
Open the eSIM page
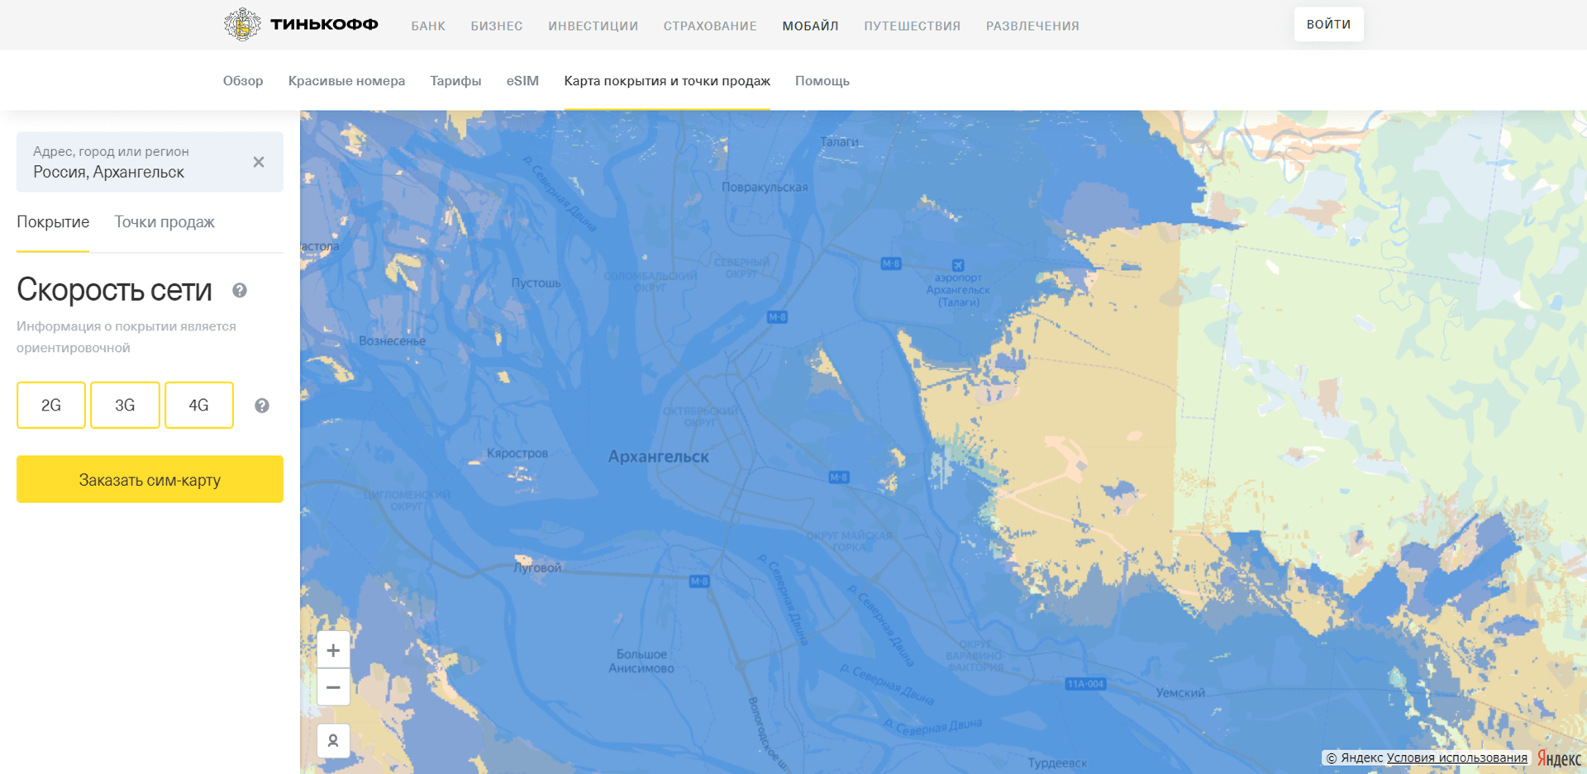522,81
